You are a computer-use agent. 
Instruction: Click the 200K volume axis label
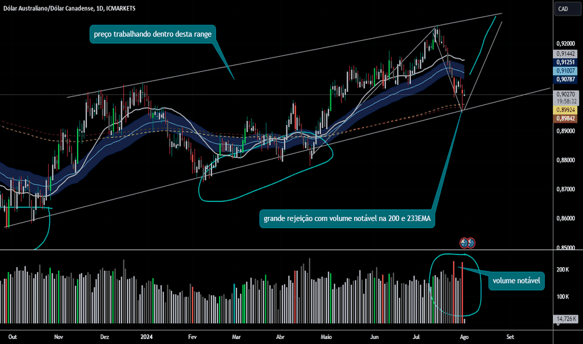pos(562,270)
